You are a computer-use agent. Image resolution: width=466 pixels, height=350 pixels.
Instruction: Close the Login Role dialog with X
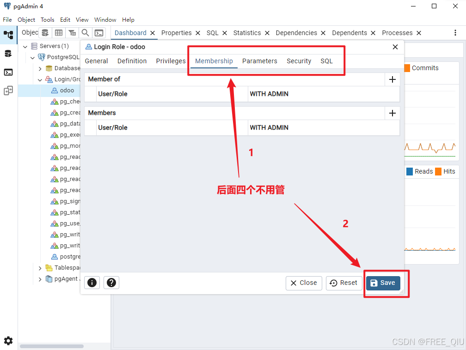pyautogui.click(x=395, y=47)
